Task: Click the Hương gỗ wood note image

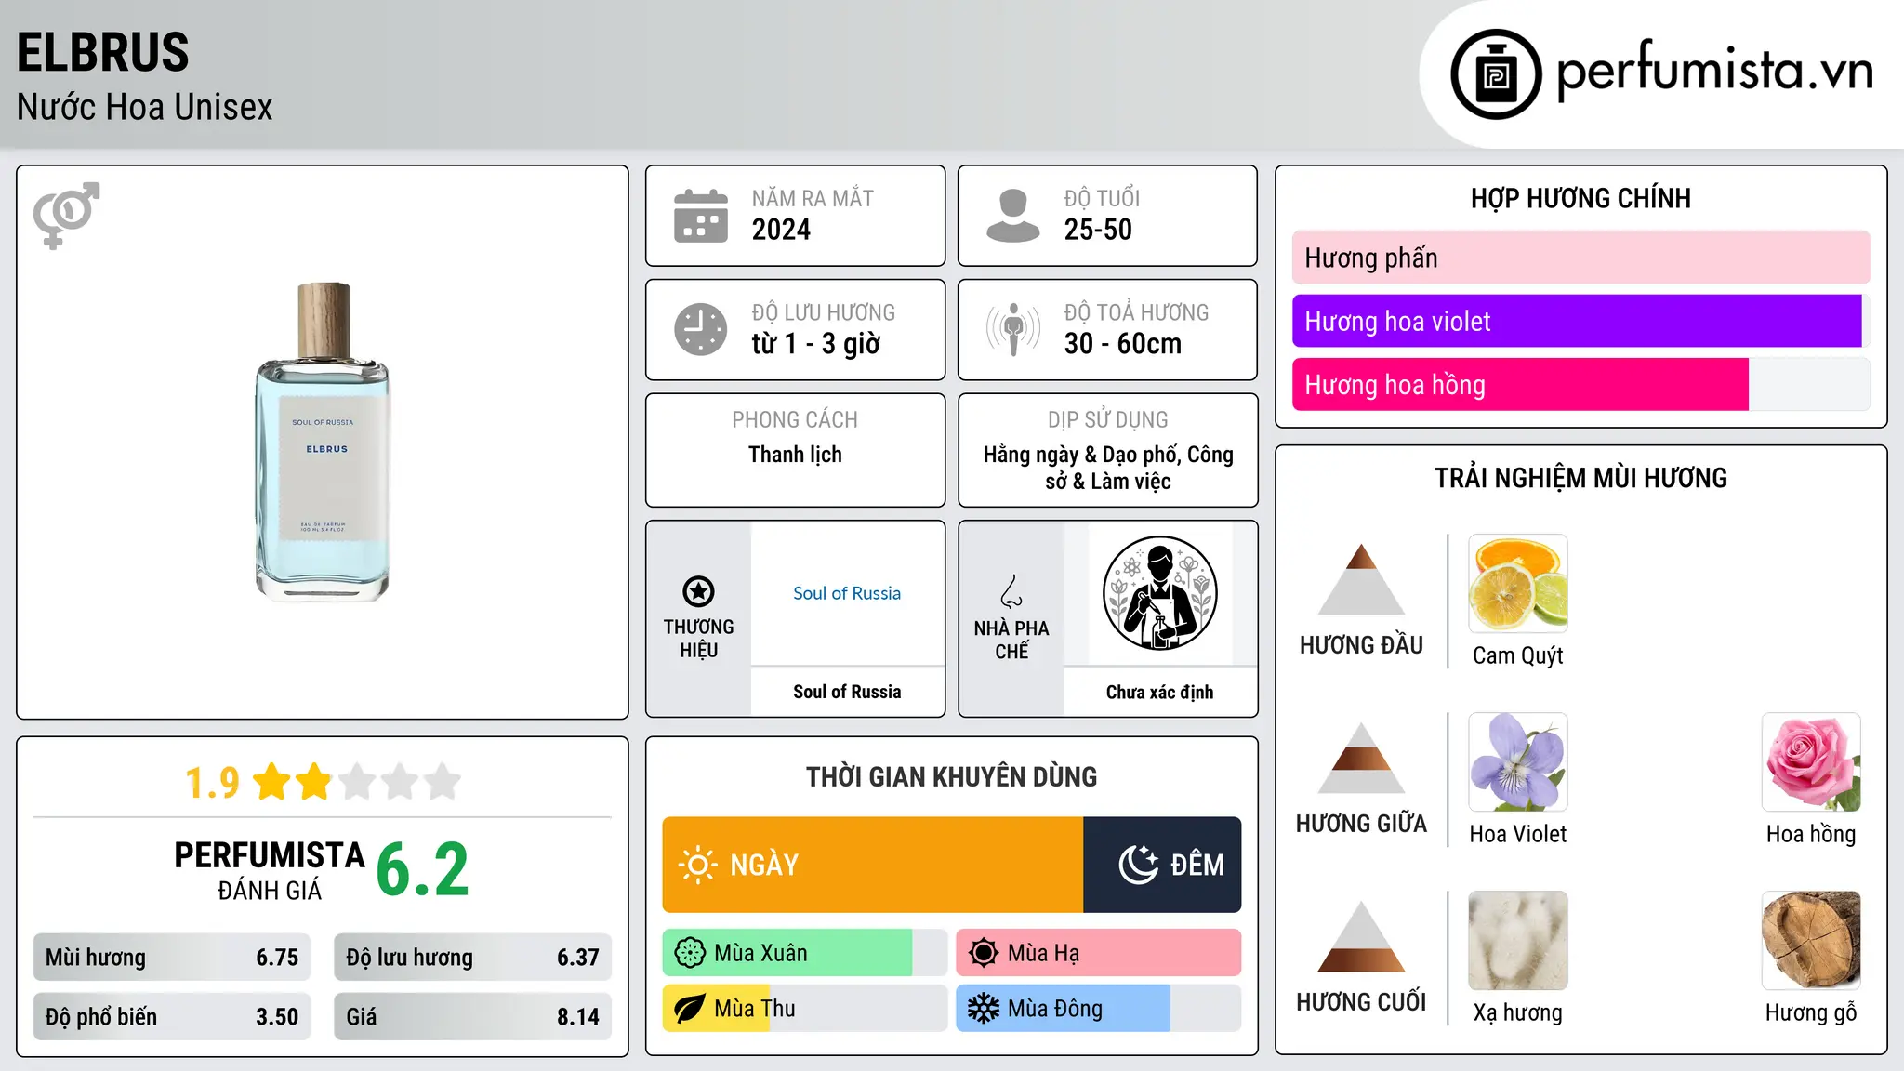Action: pyautogui.click(x=1811, y=940)
